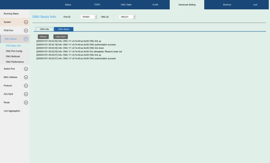This screenshot has height=163, width=270.
Task: Select ONU Multicast in sidebar
Action: click(x=13, y=56)
